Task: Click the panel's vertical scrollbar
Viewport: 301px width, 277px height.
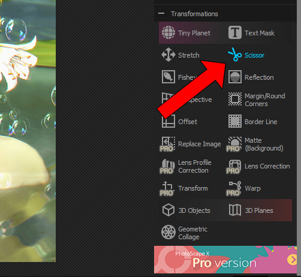Action: click(x=299, y=138)
